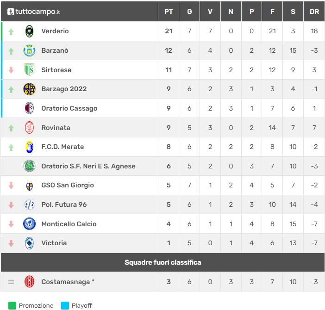325x310 pixels.
Task: Click the PT points column header
Action: (169, 12)
